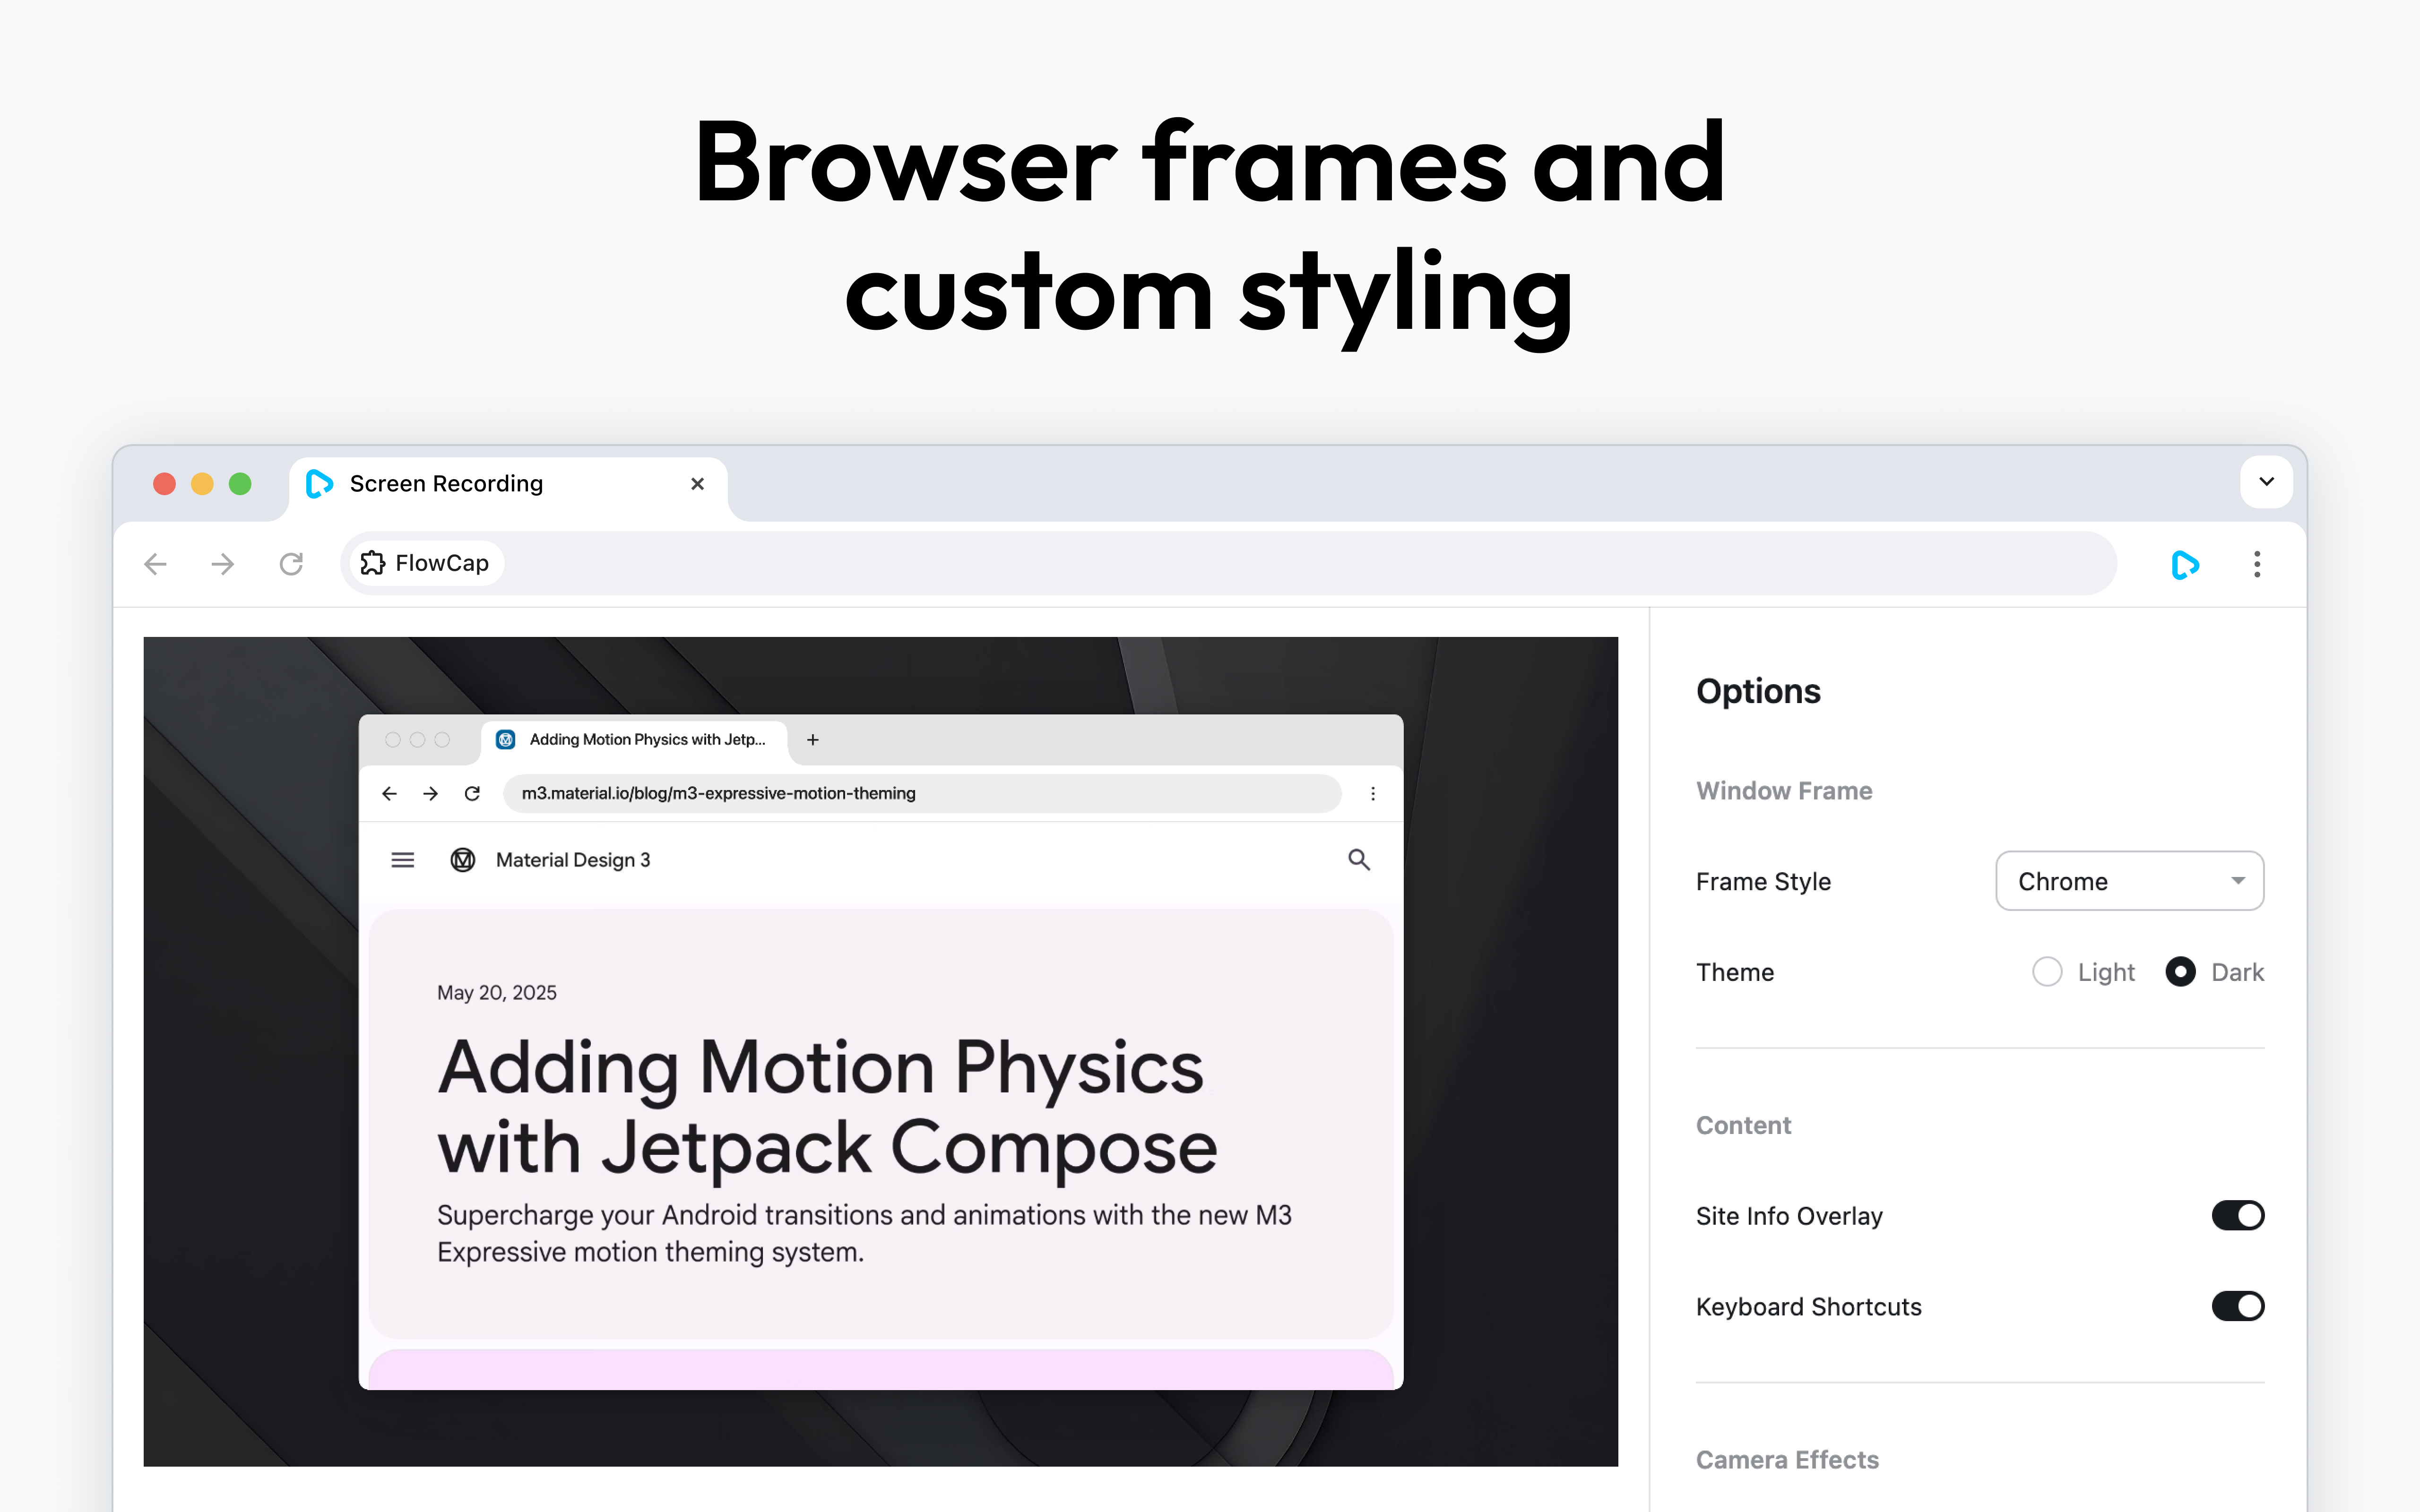Reload the outer FlowCap browser page
Viewport: 2420px width, 1512px height.
(291, 564)
